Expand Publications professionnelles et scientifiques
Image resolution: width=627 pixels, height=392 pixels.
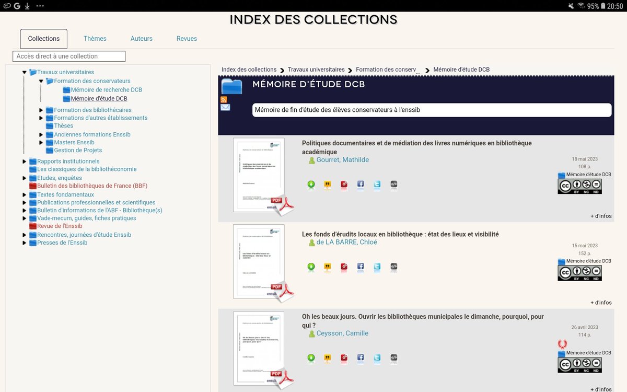point(25,203)
